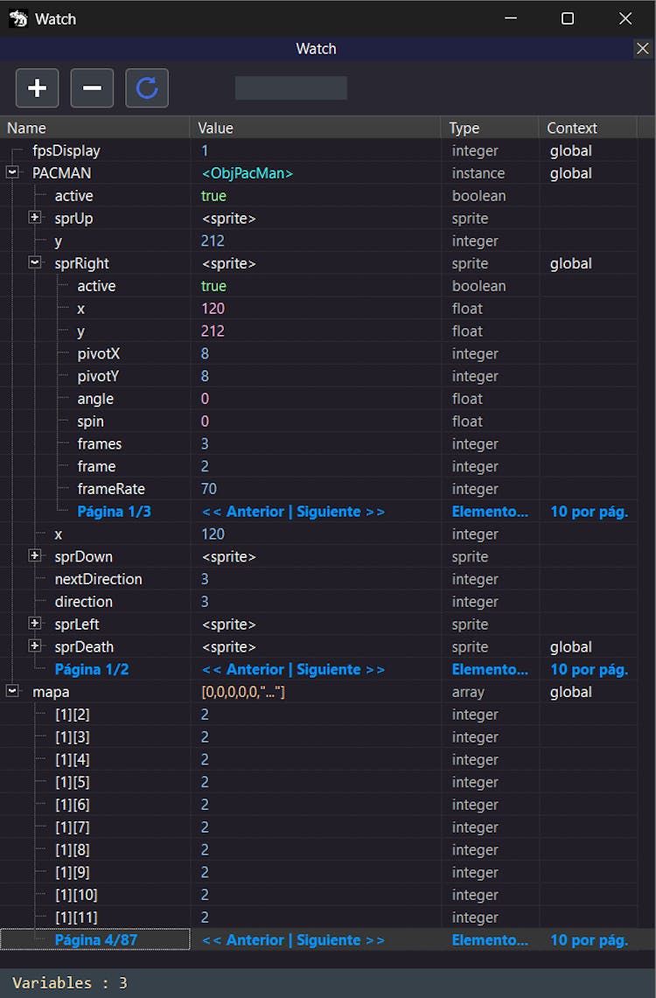Close the Watch panel with the X

tap(642, 49)
